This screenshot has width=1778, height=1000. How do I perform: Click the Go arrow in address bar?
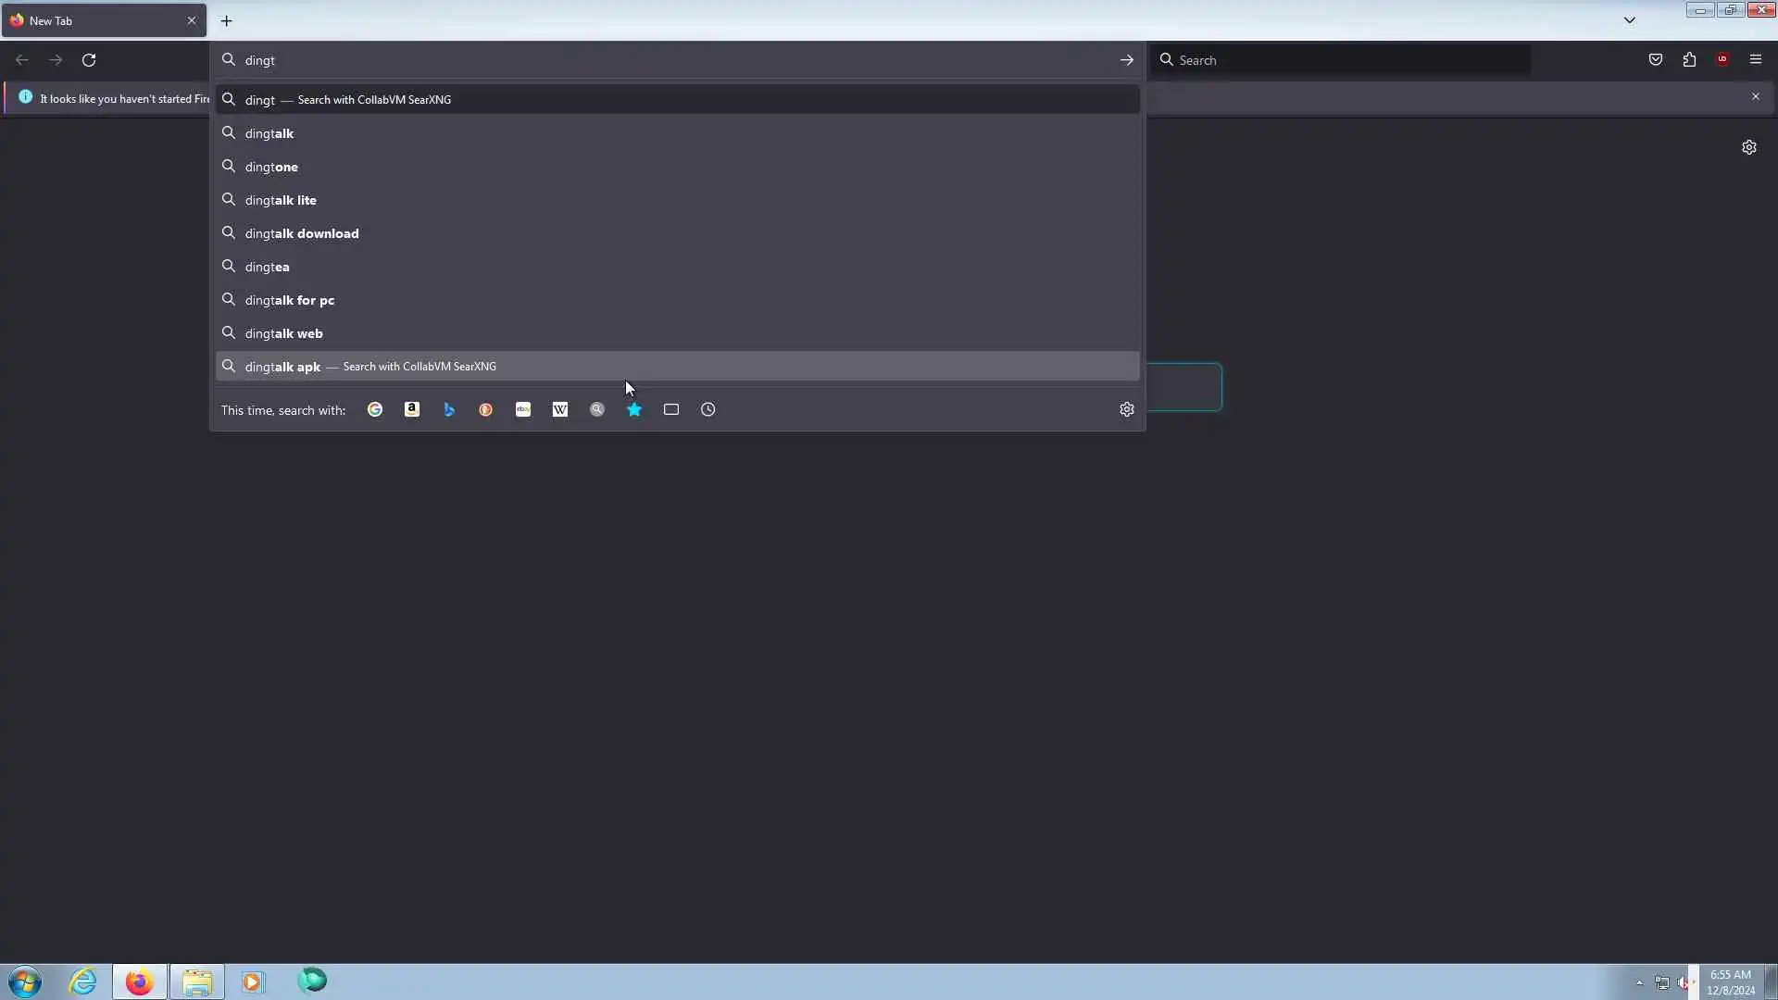point(1127,60)
